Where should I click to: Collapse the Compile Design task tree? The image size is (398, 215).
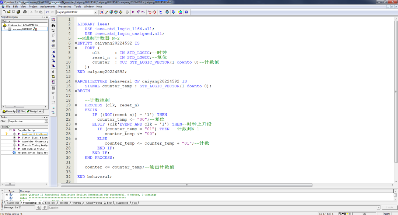pos(10,130)
